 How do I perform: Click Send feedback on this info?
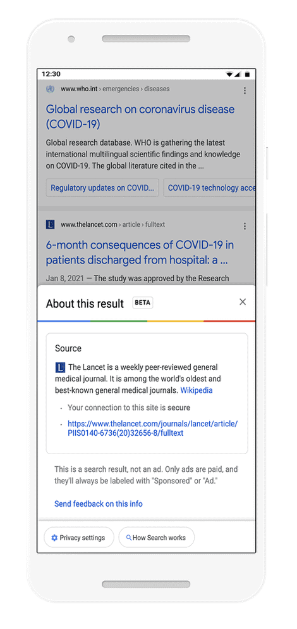pos(99,504)
